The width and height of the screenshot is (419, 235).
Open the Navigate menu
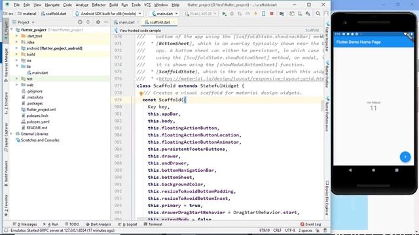point(52,5)
